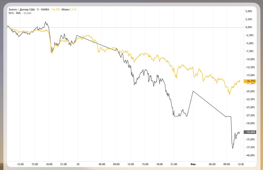Click the 'Золото / Доллар США' symbol title
Viewport: 263px width, 170px height.
pos(22,9)
